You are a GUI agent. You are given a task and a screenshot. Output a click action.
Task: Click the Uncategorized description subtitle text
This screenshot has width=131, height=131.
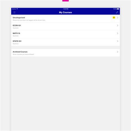click(29, 20)
